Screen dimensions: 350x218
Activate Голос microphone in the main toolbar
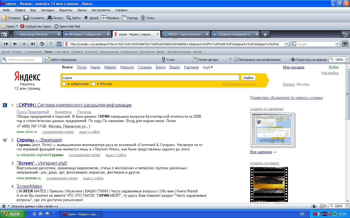[148, 18]
